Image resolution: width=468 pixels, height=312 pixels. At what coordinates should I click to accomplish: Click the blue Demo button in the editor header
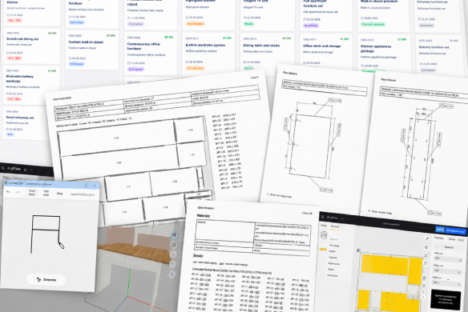point(440,229)
